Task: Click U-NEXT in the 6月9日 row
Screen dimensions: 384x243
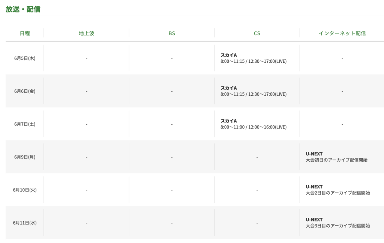Action: click(314, 154)
